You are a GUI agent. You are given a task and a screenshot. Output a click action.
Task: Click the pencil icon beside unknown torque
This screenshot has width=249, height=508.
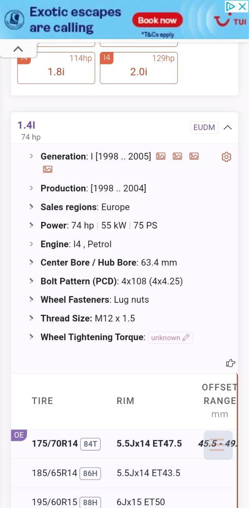click(186, 338)
